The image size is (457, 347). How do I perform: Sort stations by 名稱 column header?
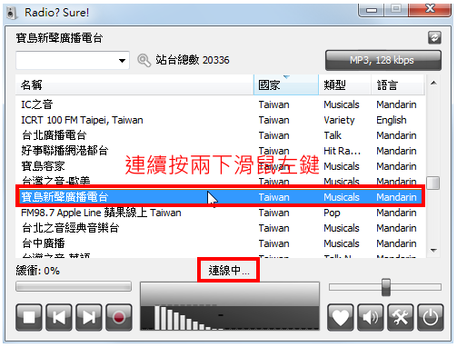click(134, 85)
